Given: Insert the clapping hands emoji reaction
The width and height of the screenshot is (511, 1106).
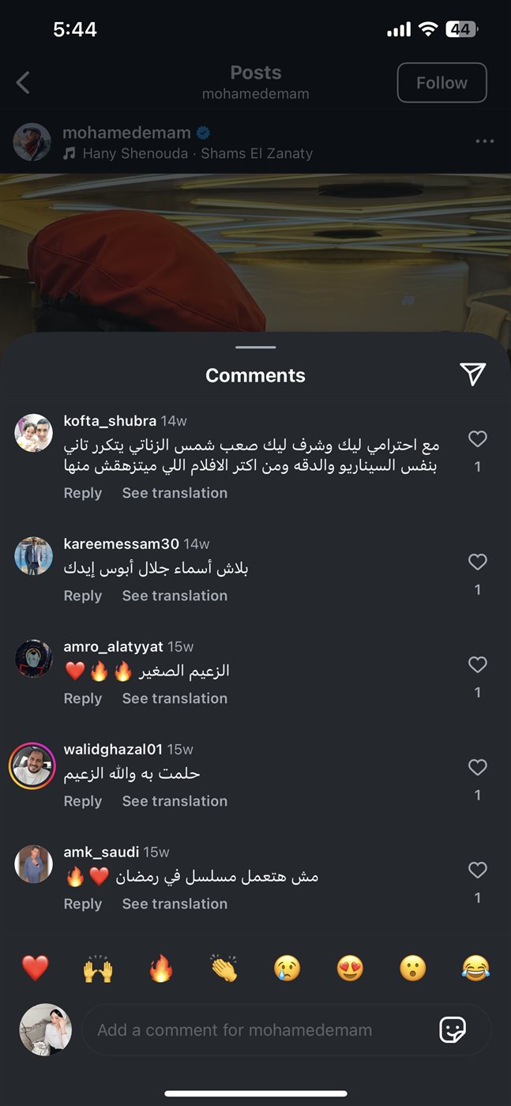Looking at the screenshot, I should click(224, 968).
